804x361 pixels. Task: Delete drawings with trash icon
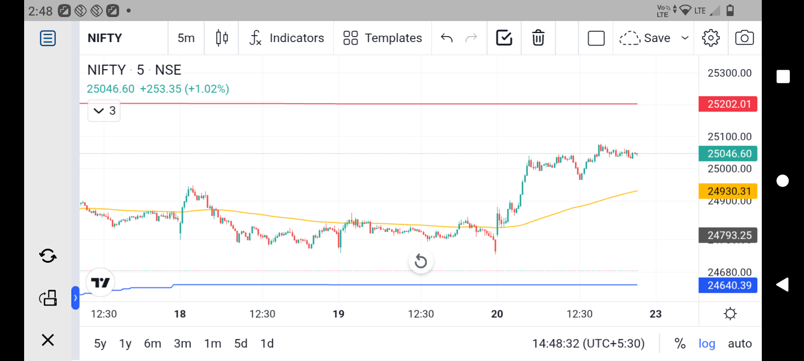[x=538, y=38]
